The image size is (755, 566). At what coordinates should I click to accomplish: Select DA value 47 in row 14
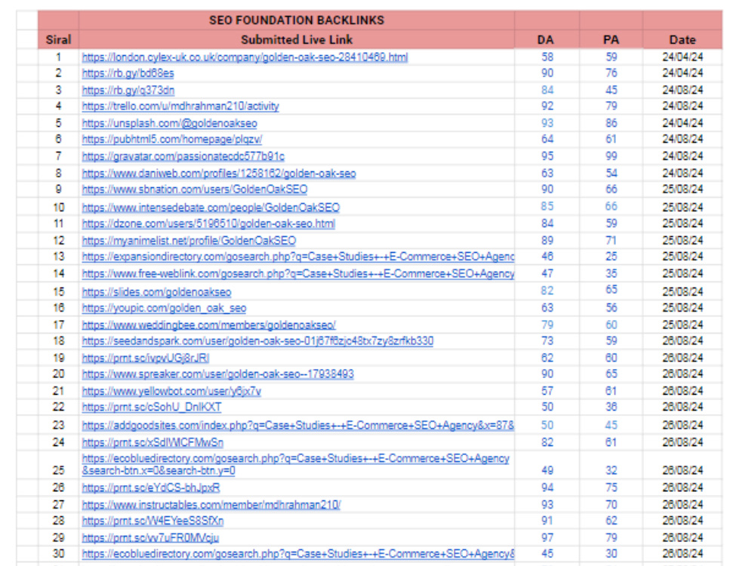pyautogui.click(x=547, y=274)
